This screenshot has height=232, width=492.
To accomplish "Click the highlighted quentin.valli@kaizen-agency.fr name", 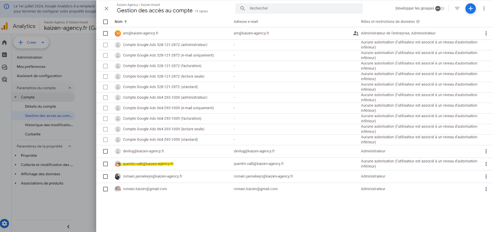I will [148, 164].
